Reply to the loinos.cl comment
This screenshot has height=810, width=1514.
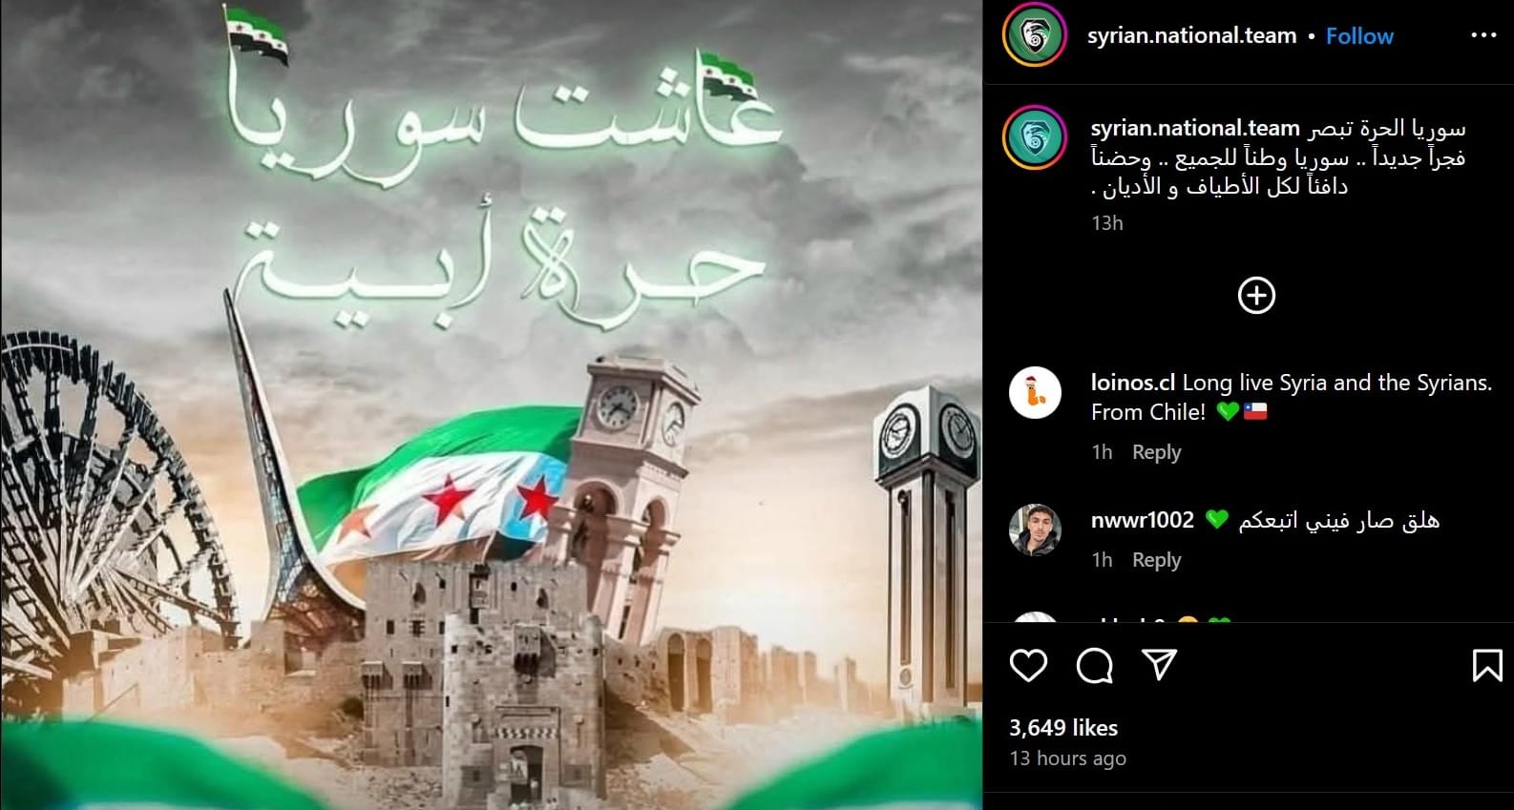1156,452
